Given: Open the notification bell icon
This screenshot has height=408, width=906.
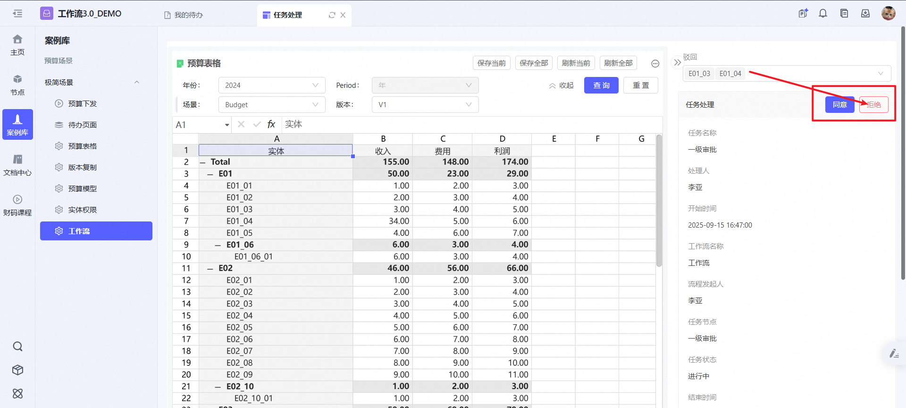Looking at the screenshot, I should tap(823, 14).
